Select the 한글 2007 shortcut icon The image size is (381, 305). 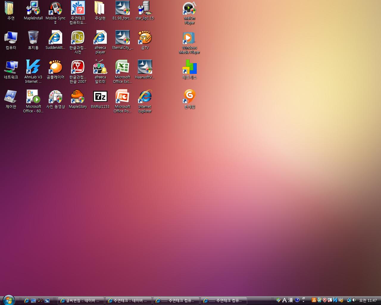pyautogui.click(x=78, y=71)
